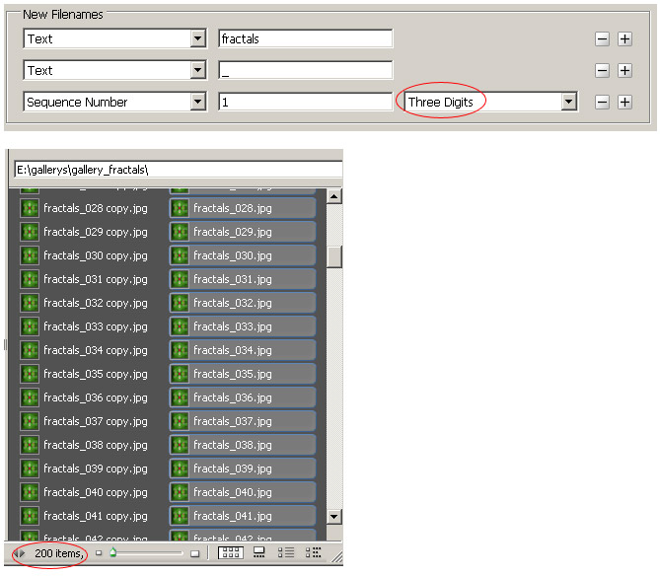Open the first Text type dropdown
Screen dimensions: 660x577
coord(197,38)
